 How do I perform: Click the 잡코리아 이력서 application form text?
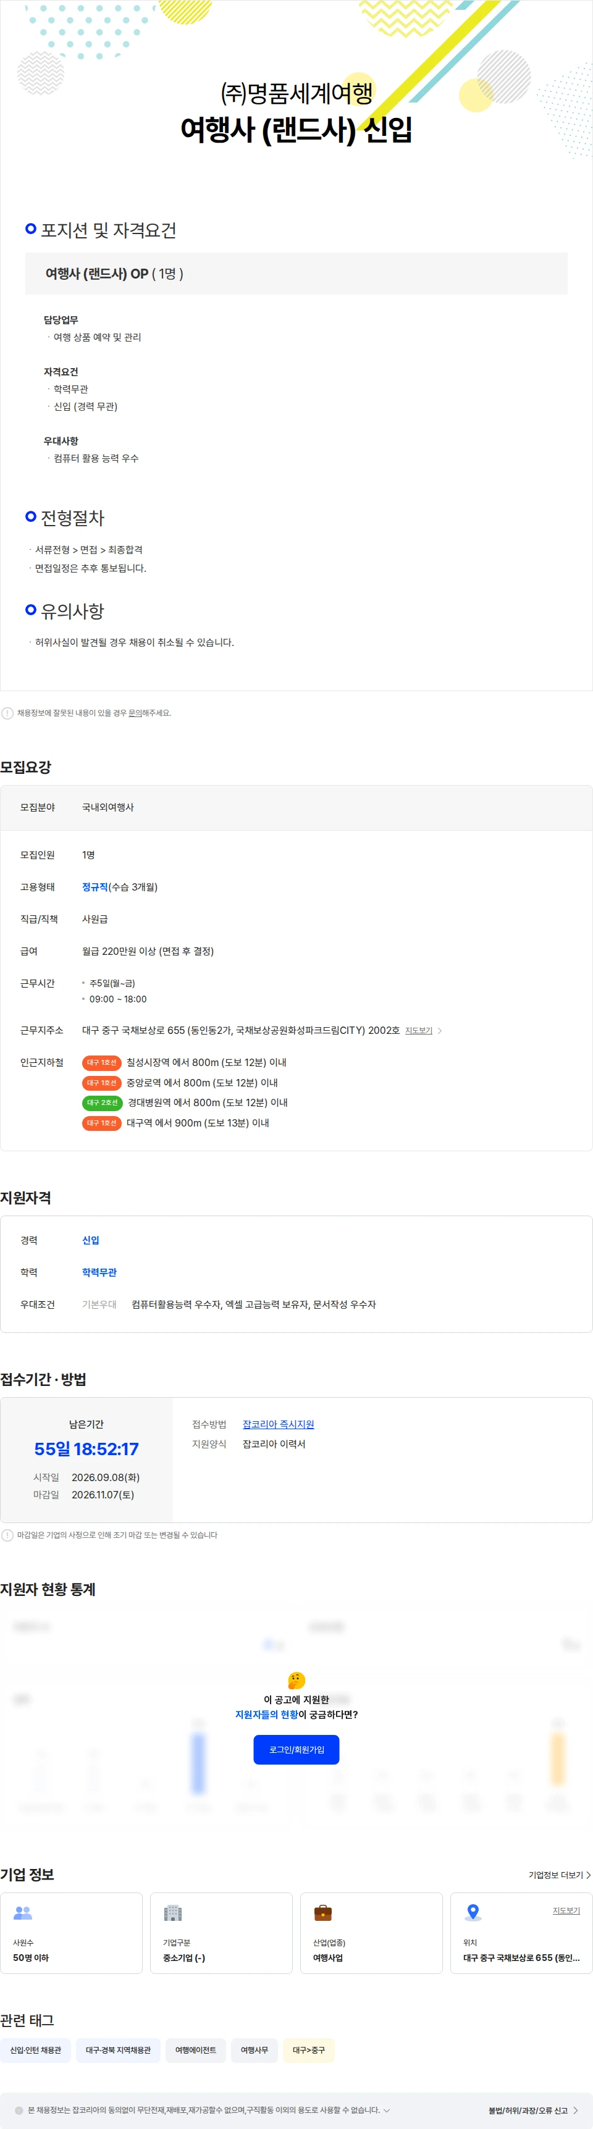[x=274, y=1444]
